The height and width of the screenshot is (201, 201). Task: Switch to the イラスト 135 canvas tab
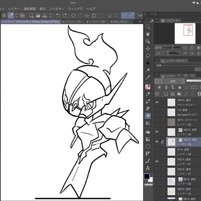73,22
